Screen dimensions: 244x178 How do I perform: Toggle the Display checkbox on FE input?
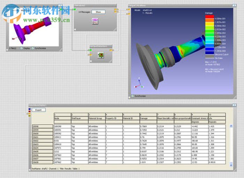coord(22,48)
